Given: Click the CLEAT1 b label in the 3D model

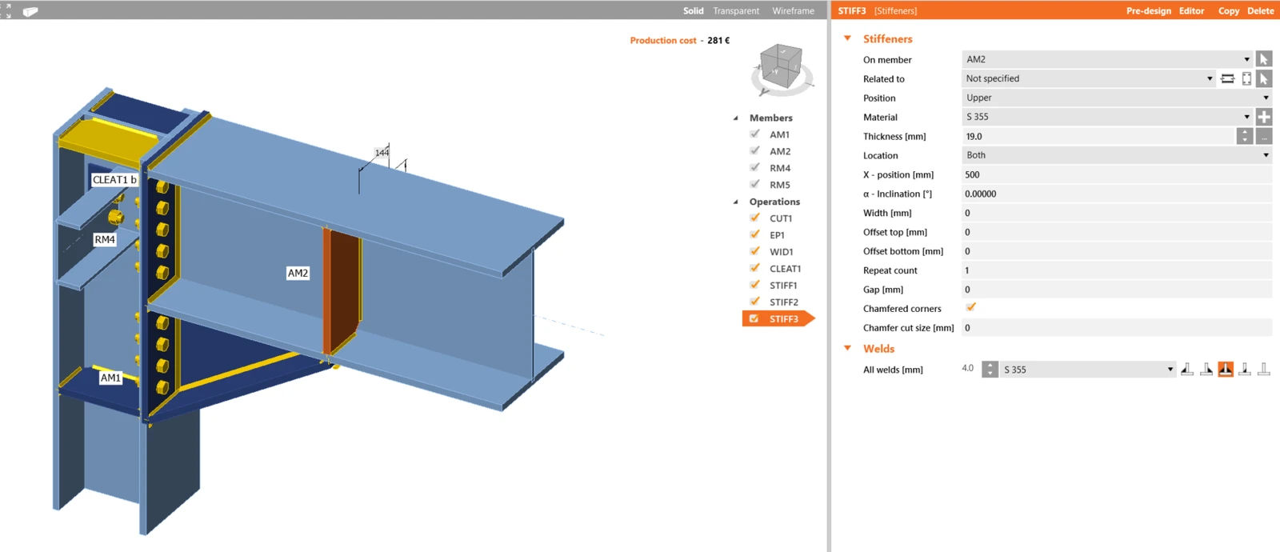Looking at the screenshot, I should click(x=114, y=179).
